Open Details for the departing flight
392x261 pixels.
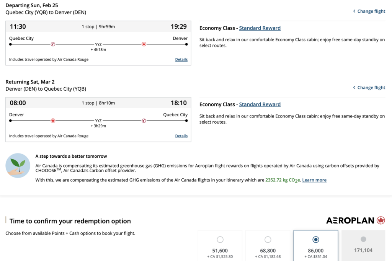click(x=181, y=59)
